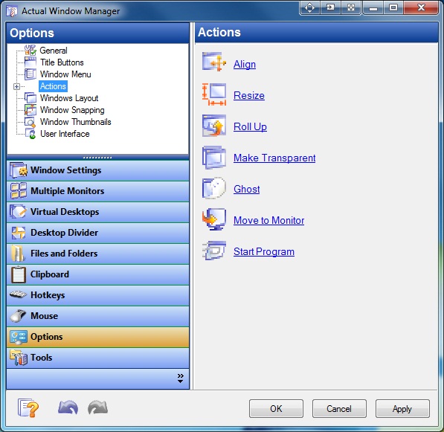Click the Start Program icon
This screenshot has width=444, height=432.
pyautogui.click(x=214, y=251)
